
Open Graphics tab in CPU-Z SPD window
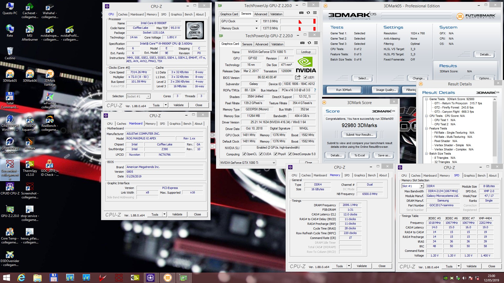pyautogui.click(x=469, y=176)
